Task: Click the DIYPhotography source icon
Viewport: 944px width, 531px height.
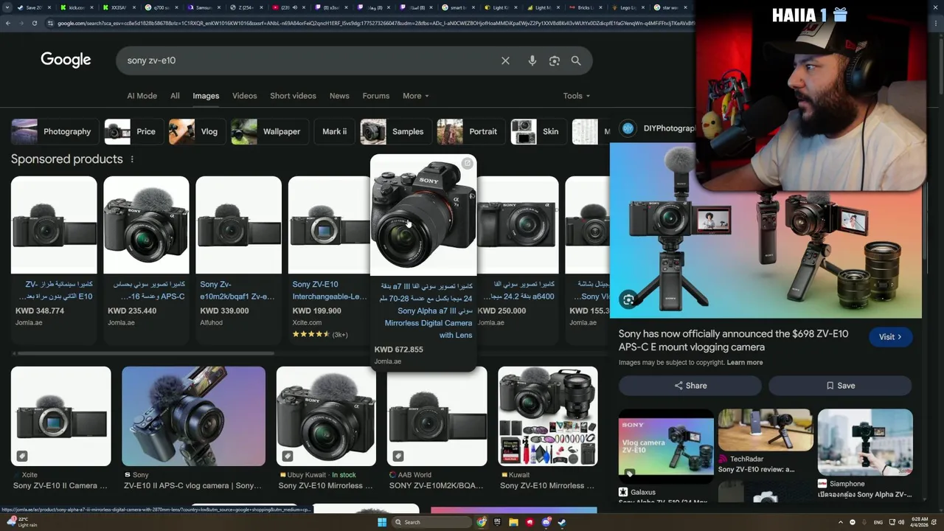Action: 628,128
